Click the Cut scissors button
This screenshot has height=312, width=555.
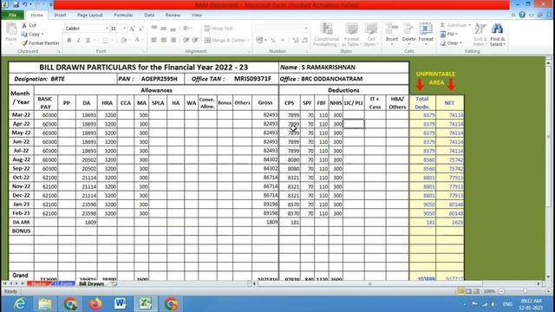[29, 25]
